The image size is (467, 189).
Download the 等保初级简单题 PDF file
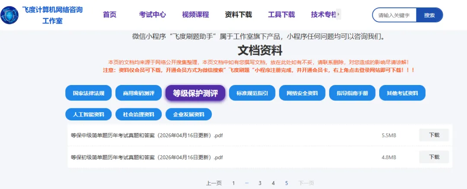pyautogui.click(x=434, y=157)
